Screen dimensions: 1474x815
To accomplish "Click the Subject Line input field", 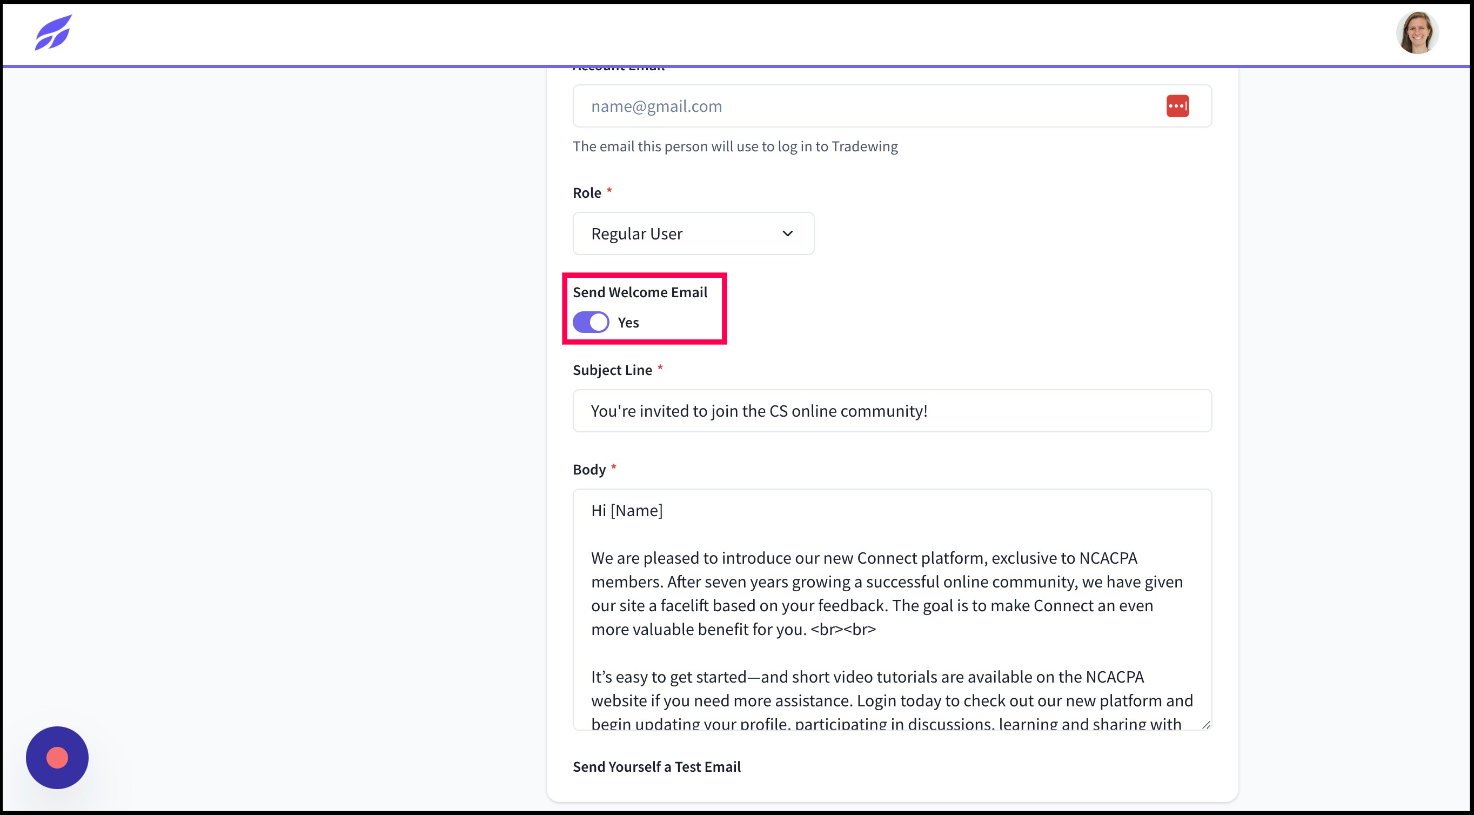I will tap(892, 411).
